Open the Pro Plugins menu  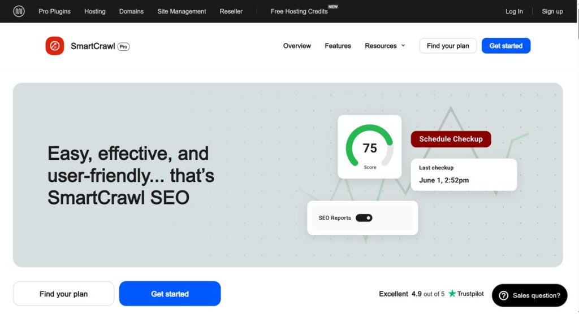point(54,11)
